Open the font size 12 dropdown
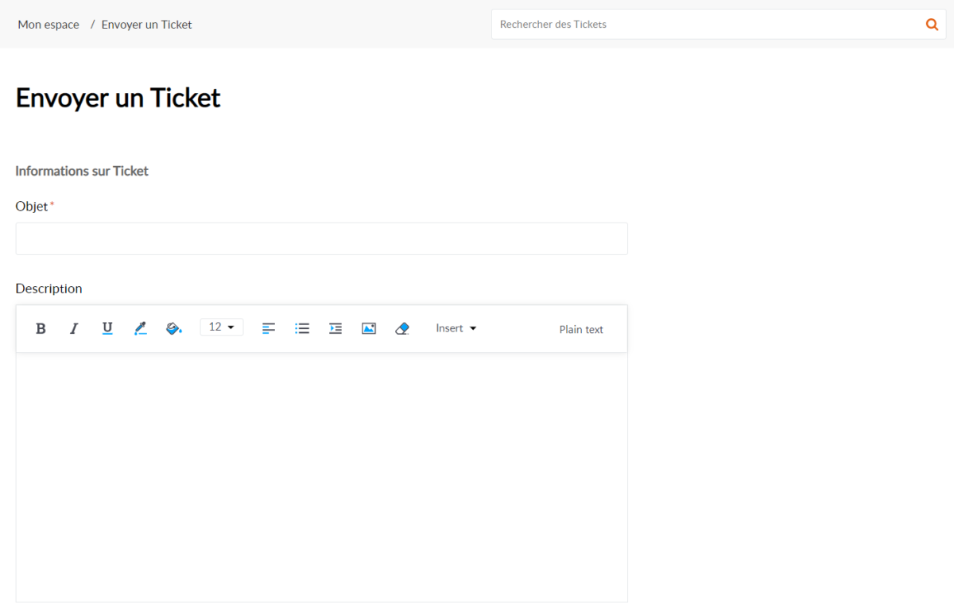Viewport: 954px width, 612px height. tap(222, 327)
